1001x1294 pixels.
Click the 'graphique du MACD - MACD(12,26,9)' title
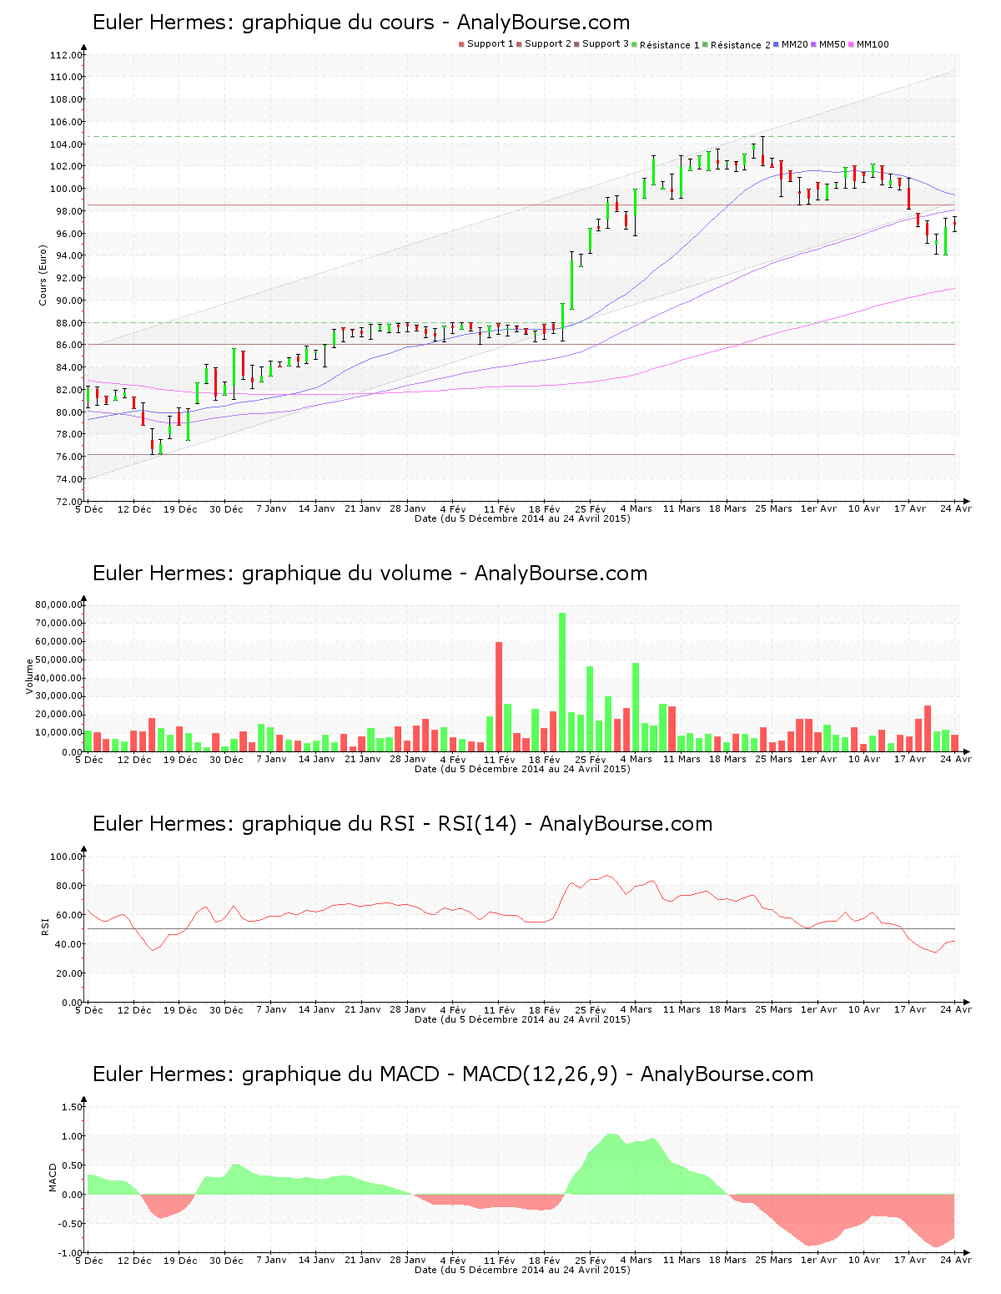tap(453, 1074)
